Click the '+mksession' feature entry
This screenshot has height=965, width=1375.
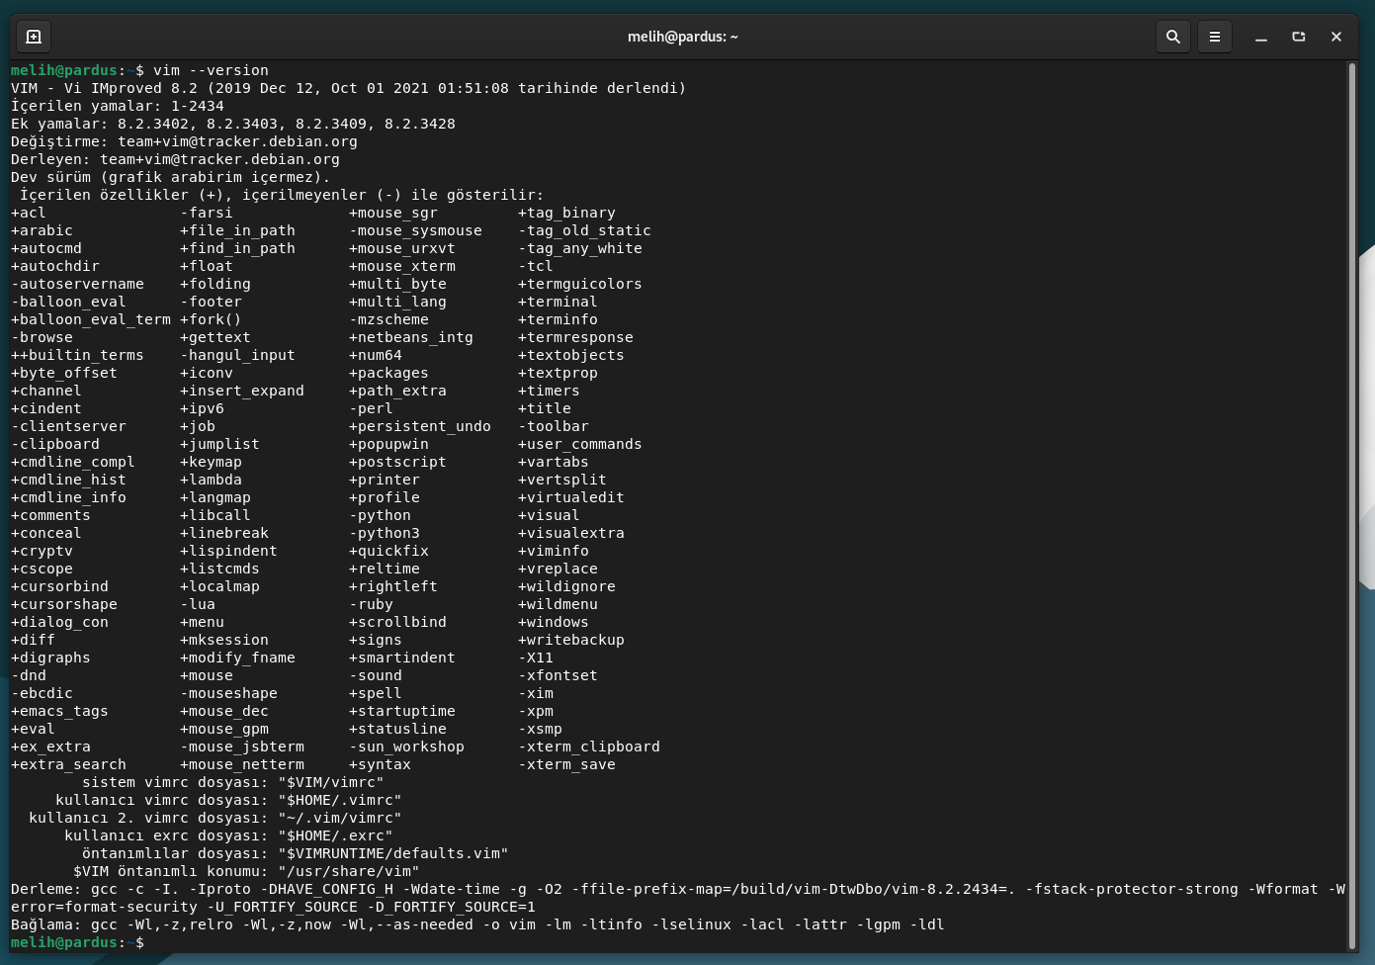point(224,640)
